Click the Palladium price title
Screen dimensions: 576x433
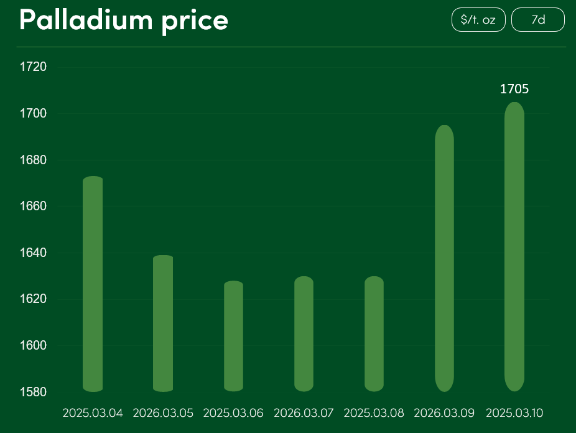124,20
